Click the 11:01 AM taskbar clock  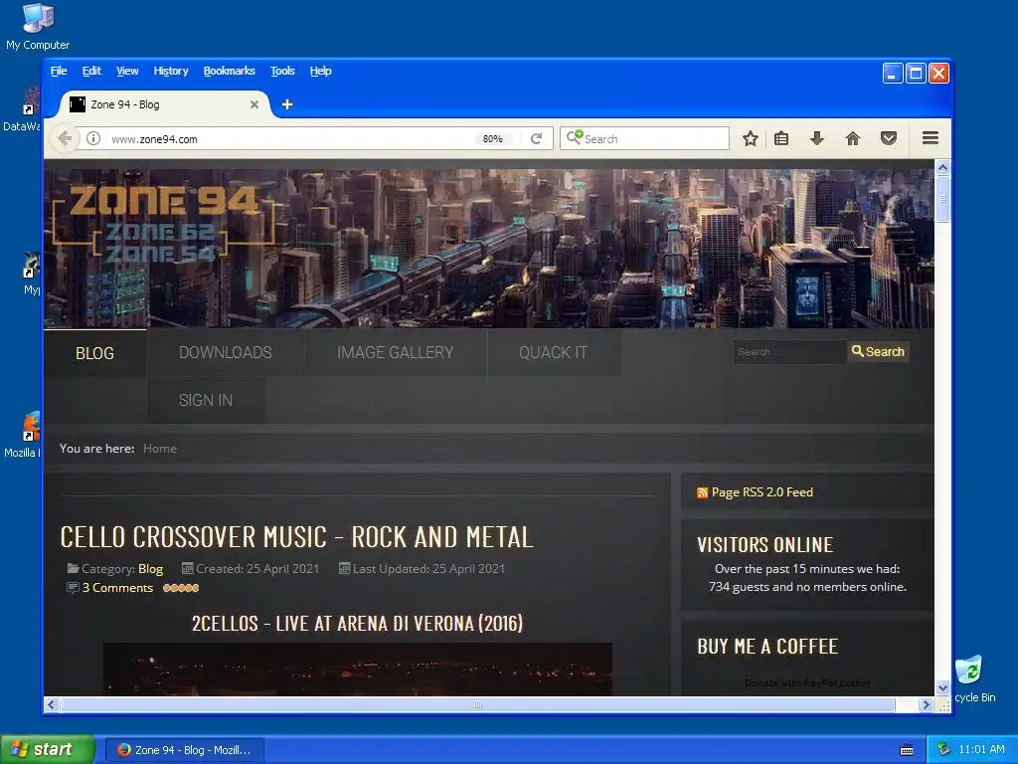pyautogui.click(x=981, y=750)
